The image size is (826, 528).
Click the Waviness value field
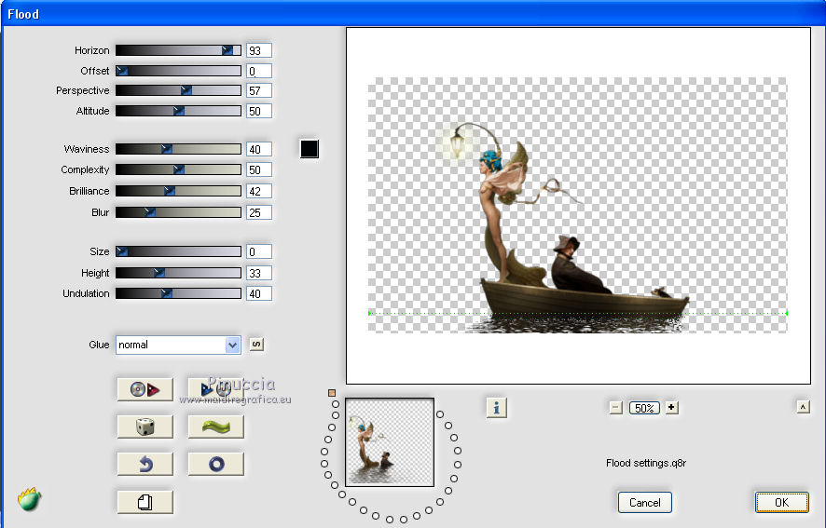259,150
